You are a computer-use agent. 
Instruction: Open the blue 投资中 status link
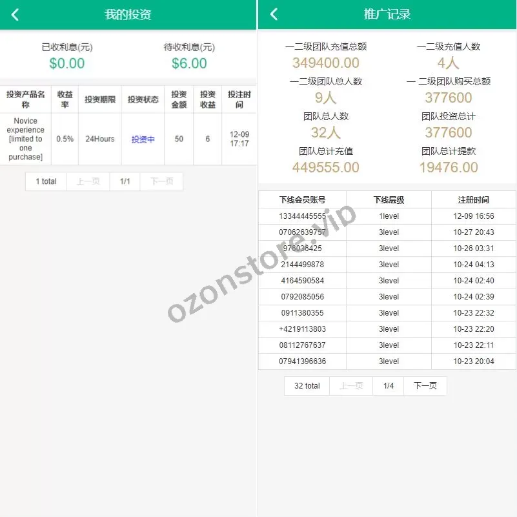(x=143, y=139)
